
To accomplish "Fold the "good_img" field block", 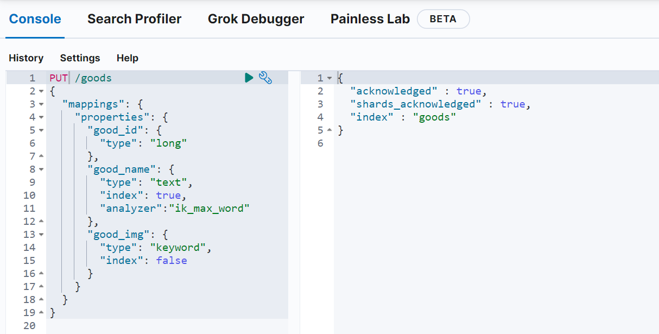I will tap(41, 235).
